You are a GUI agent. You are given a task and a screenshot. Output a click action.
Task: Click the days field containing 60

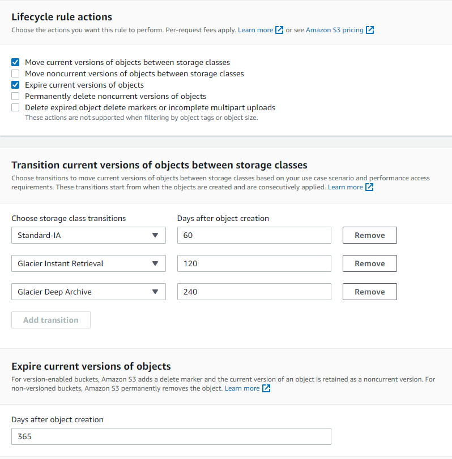[x=254, y=235]
